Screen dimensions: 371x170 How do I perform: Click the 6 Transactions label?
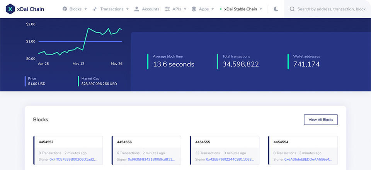[x=128, y=153]
